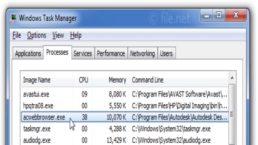Open the File menu
This screenshot has height=145, width=258.
tap(17, 35)
